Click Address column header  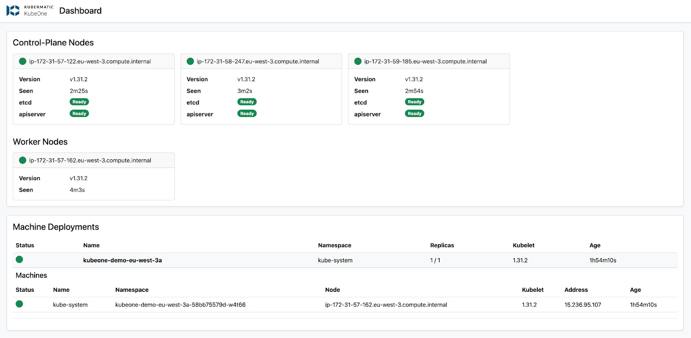[576, 290]
